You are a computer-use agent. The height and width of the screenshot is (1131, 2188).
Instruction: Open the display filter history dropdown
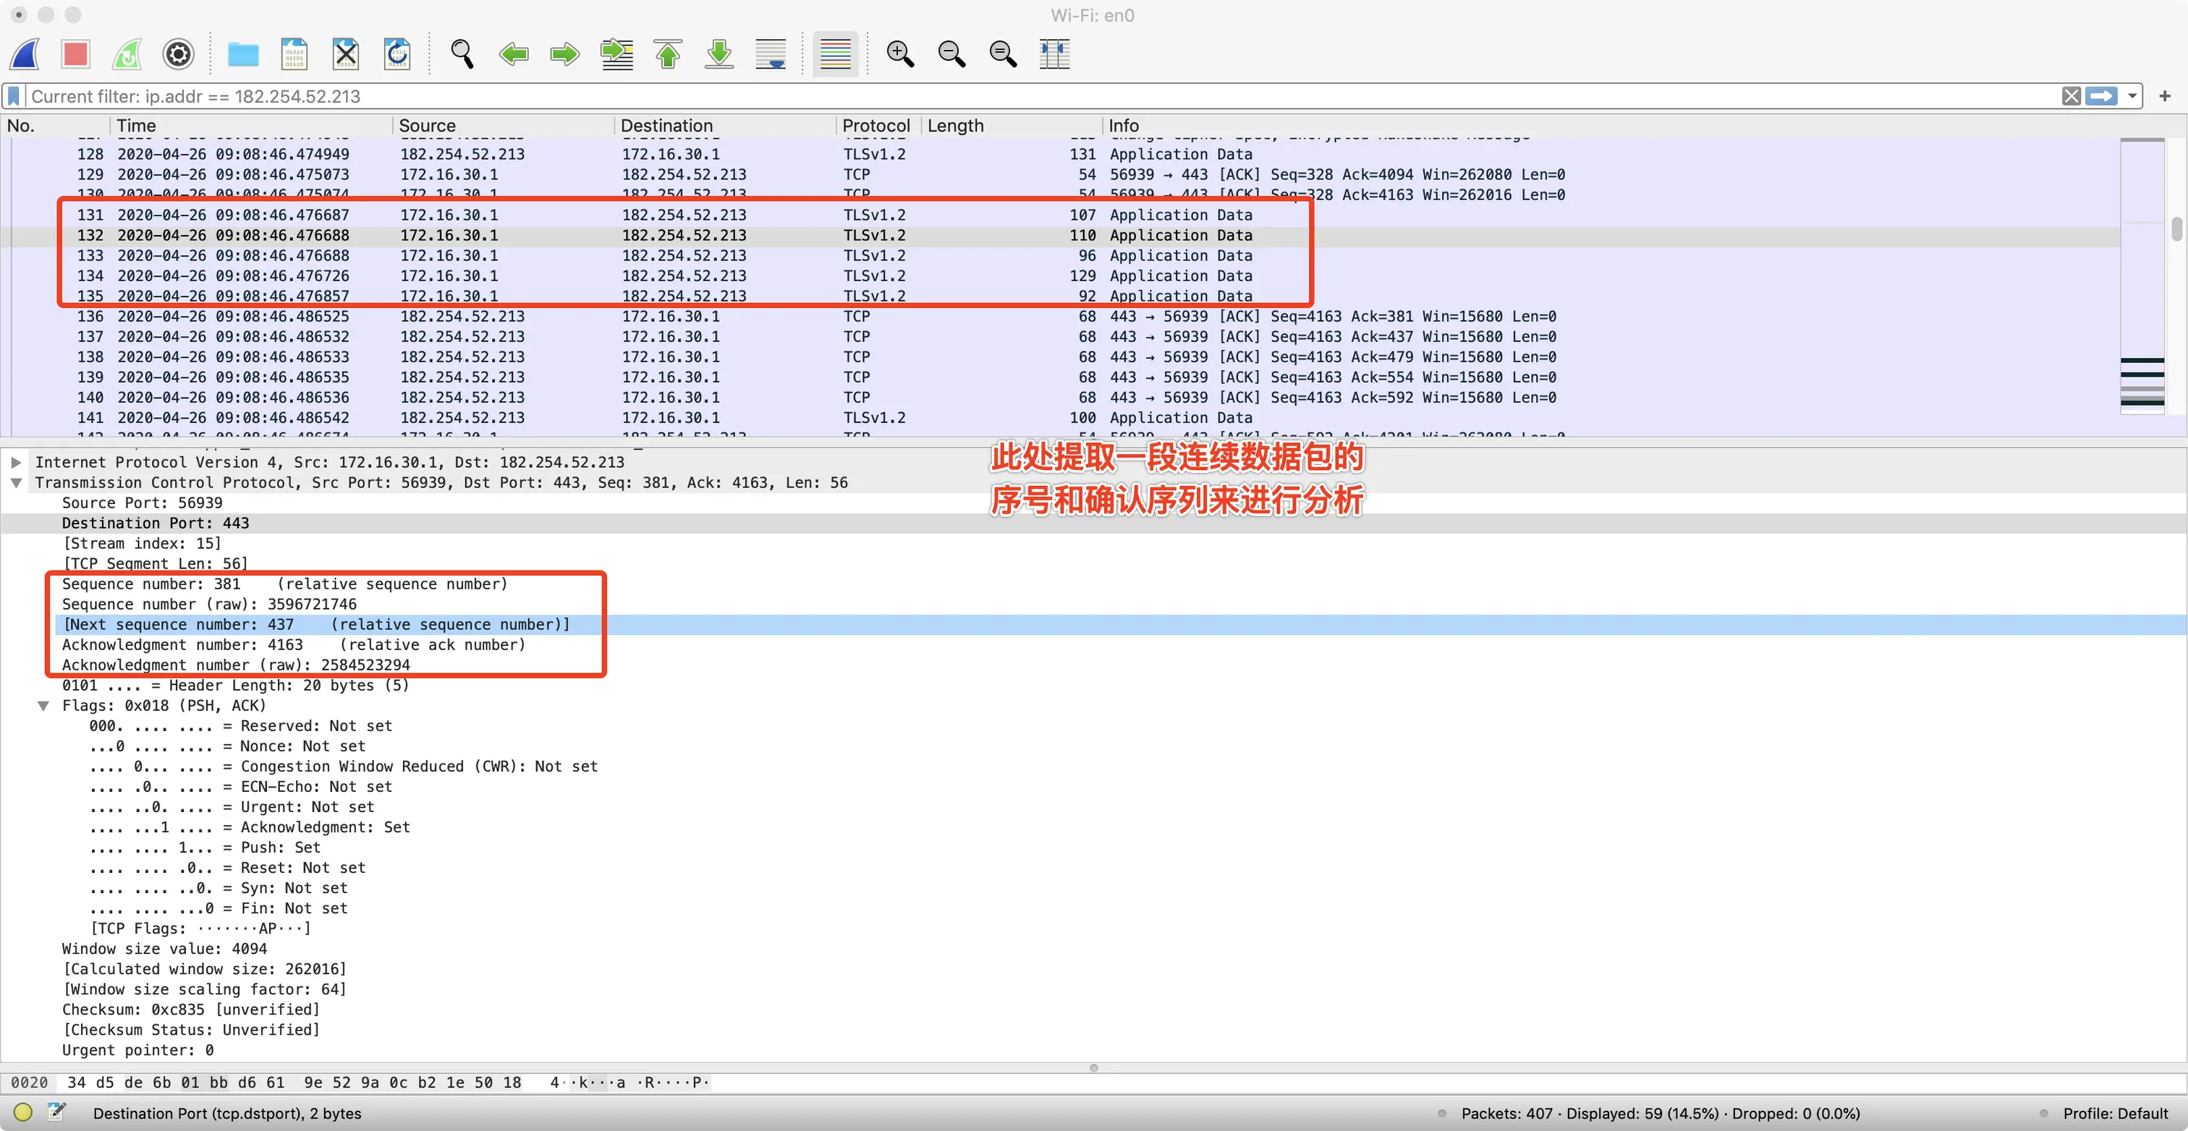coord(2132,96)
